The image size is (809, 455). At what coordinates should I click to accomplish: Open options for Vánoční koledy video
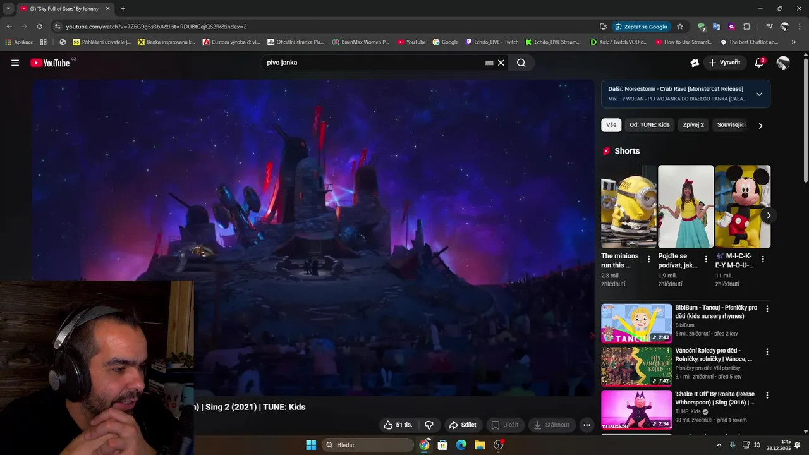767,352
